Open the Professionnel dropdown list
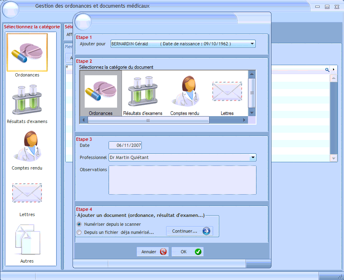The image size is (344, 280). coord(253,157)
